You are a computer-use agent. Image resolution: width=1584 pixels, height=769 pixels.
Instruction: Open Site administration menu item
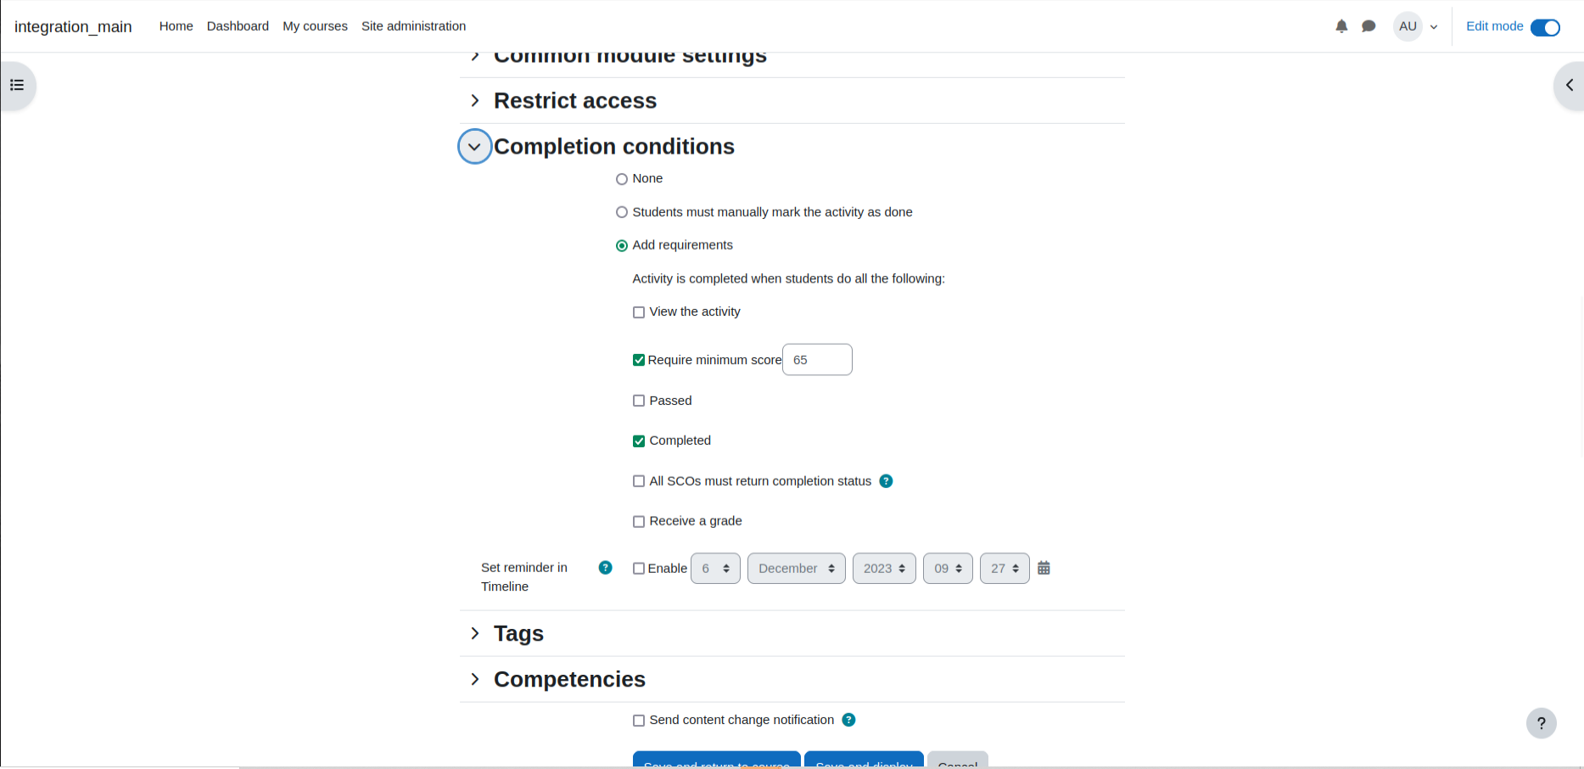413,26
